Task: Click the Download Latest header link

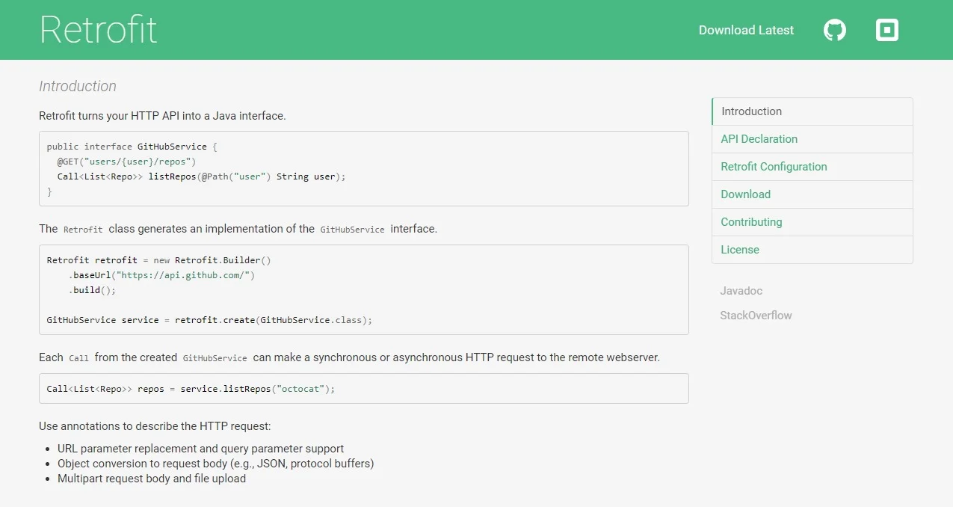Action: (x=746, y=30)
